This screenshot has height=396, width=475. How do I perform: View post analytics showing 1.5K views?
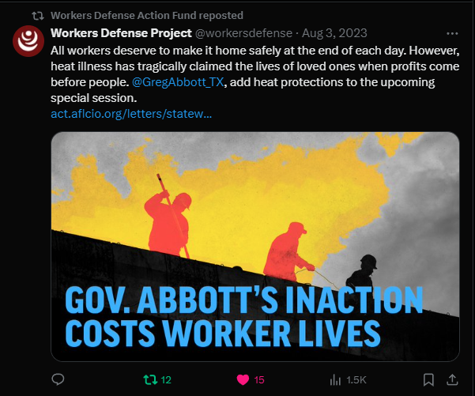(335, 379)
